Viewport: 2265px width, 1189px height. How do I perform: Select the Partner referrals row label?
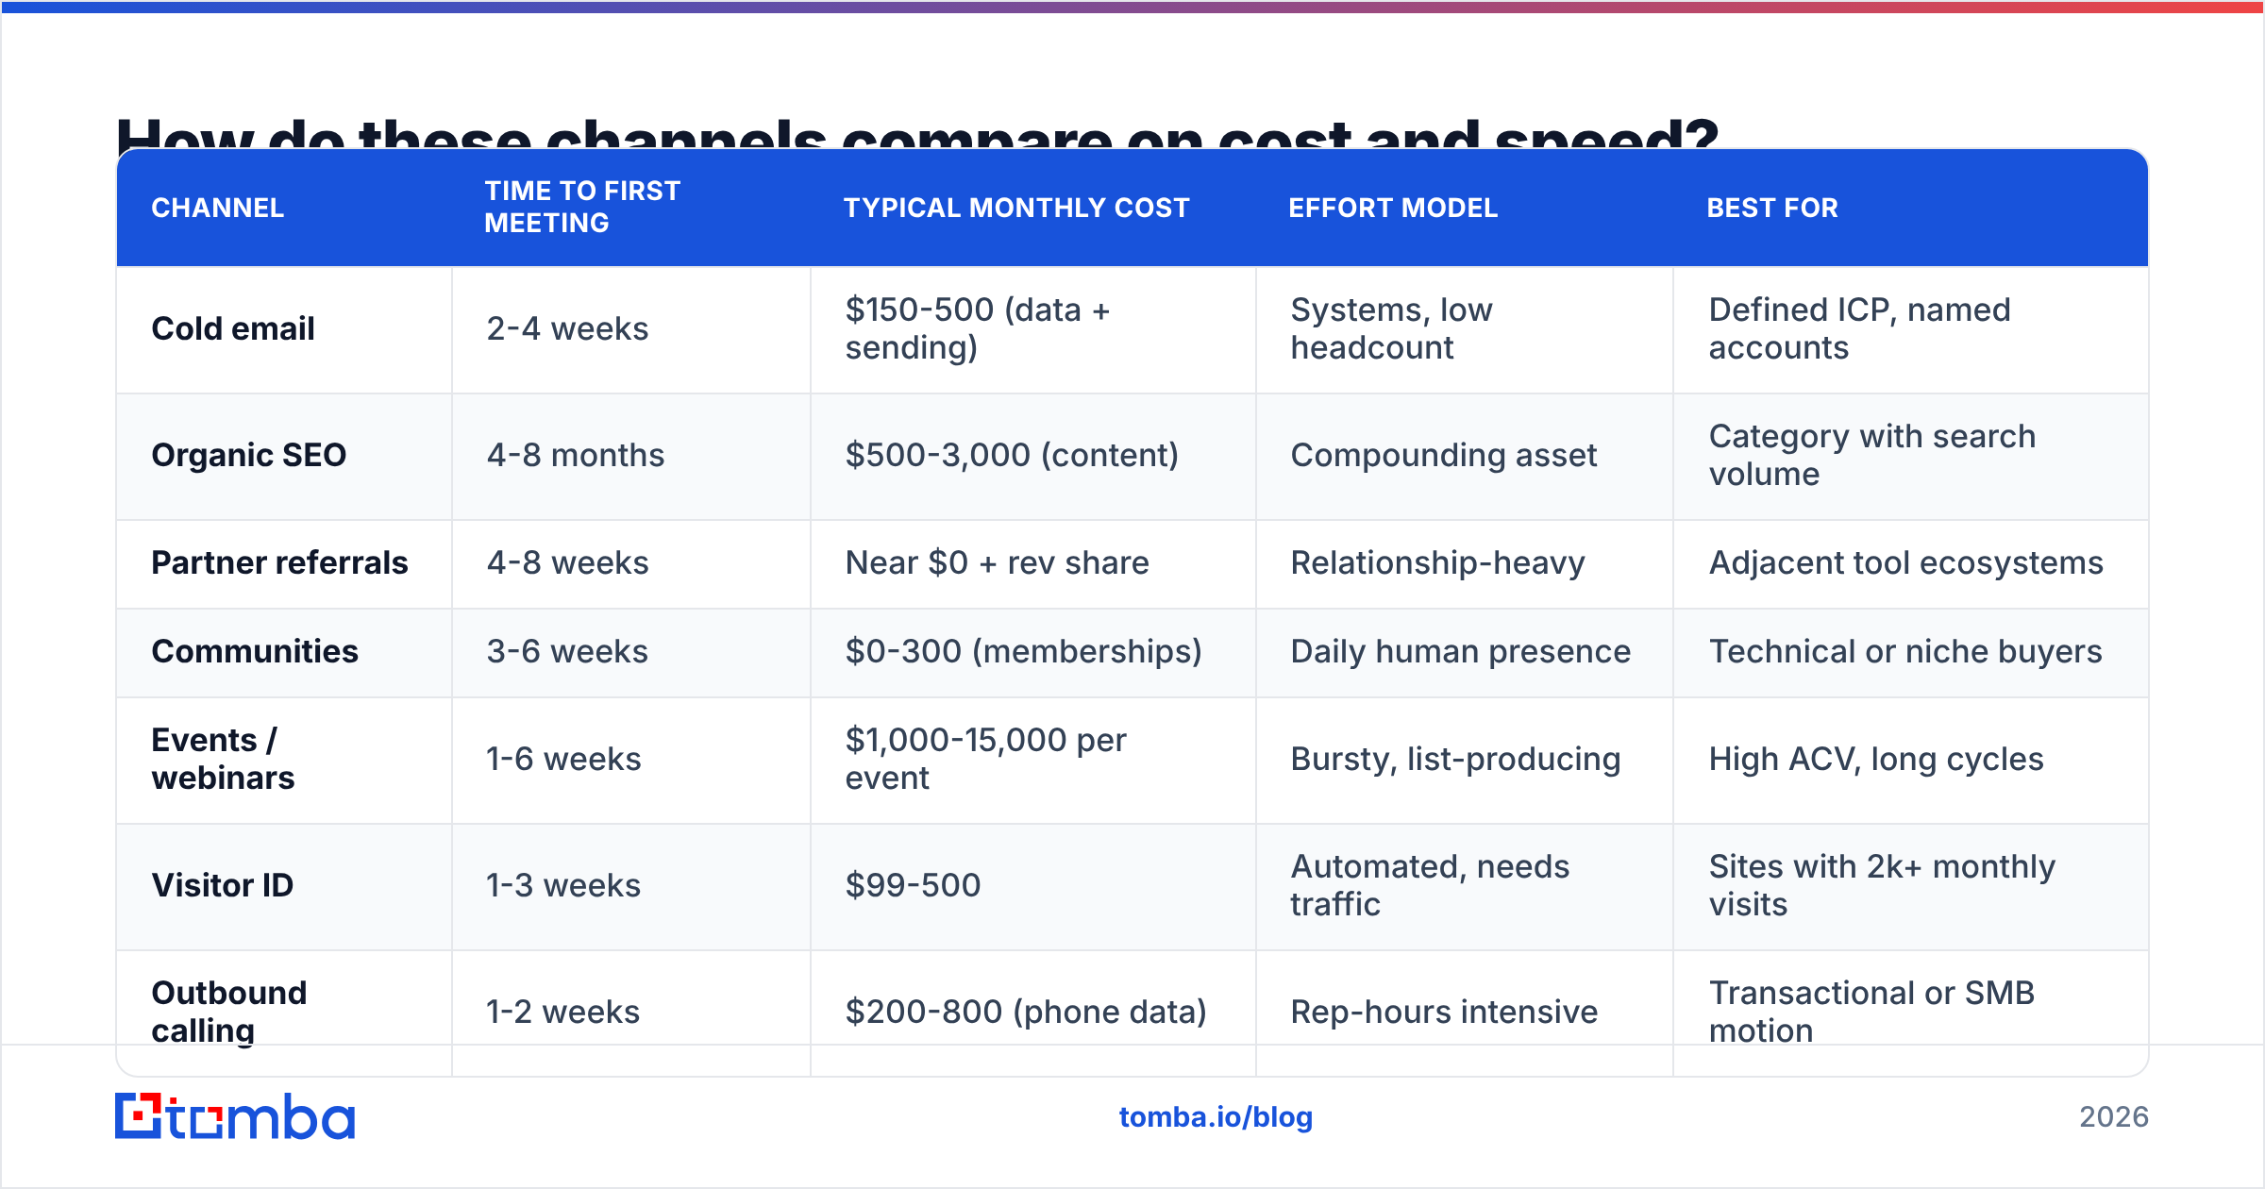(279, 562)
